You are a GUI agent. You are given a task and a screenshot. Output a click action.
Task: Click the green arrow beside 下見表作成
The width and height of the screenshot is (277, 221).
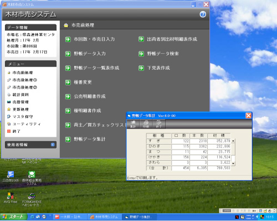coord(141,68)
